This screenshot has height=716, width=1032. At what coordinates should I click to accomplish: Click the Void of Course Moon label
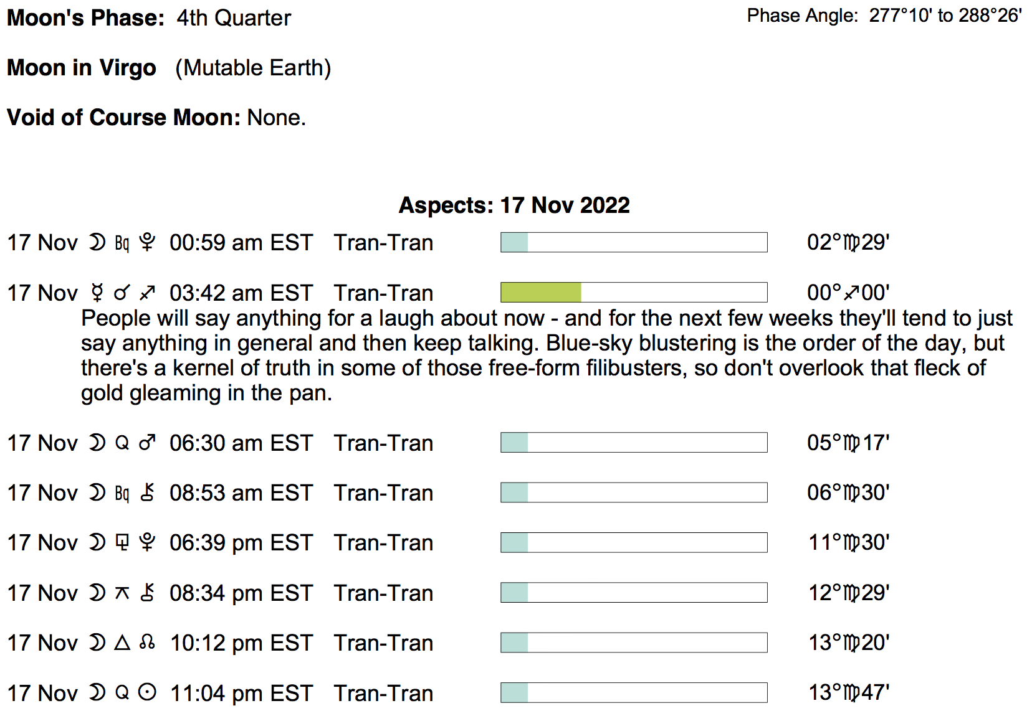click(x=123, y=118)
